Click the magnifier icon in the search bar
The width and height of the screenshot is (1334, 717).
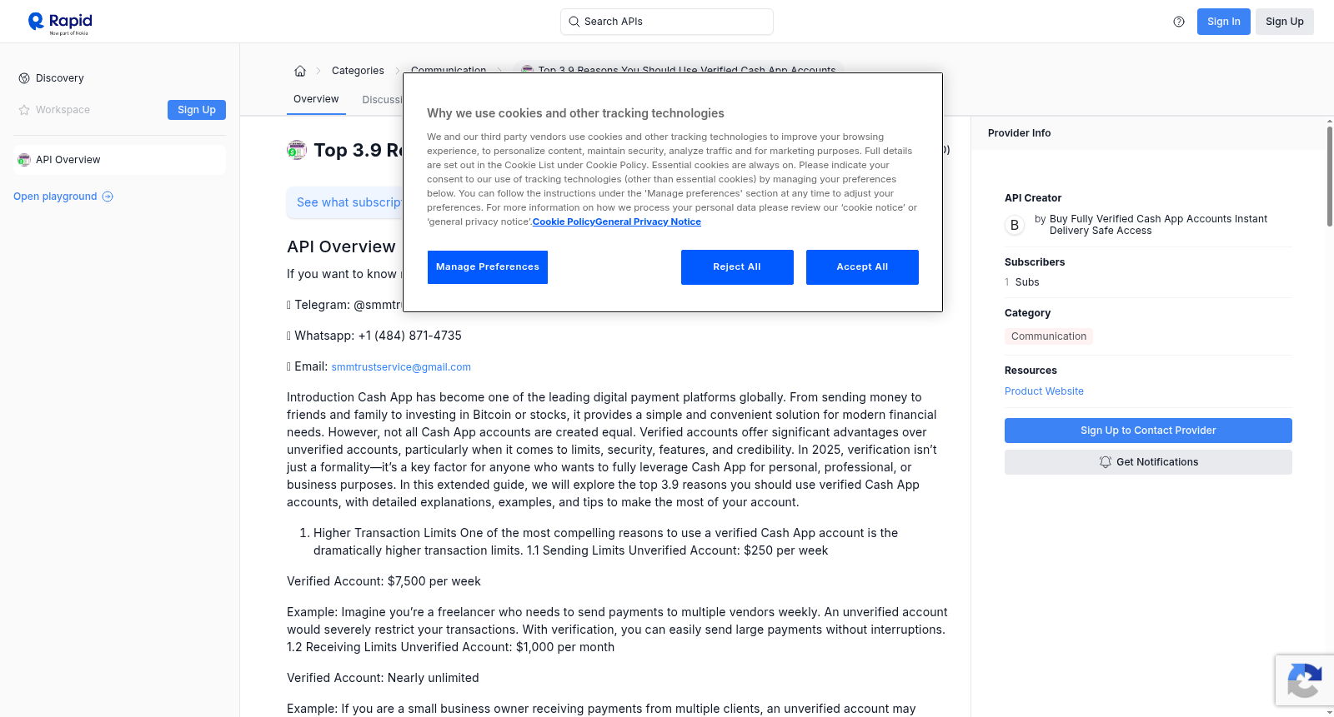tap(574, 22)
